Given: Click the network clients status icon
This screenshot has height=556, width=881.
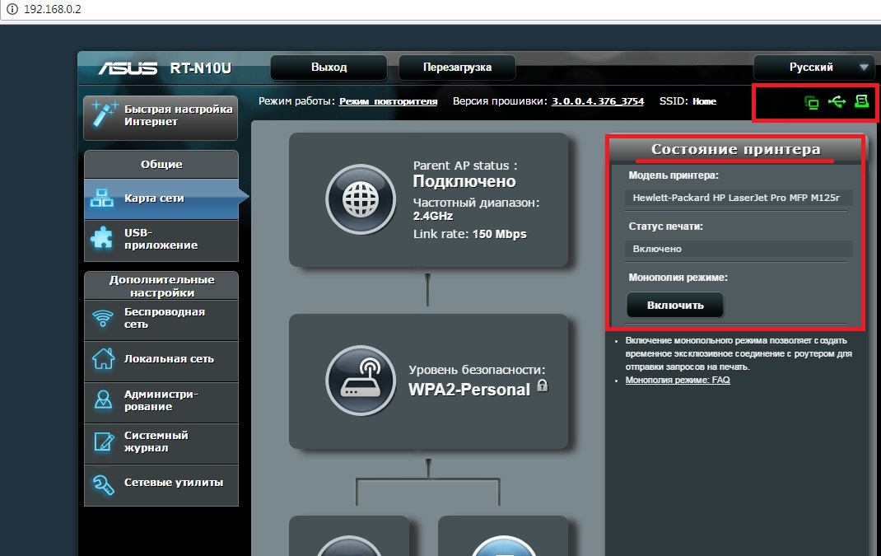Looking at the screenshot, I should pos(811,102).
